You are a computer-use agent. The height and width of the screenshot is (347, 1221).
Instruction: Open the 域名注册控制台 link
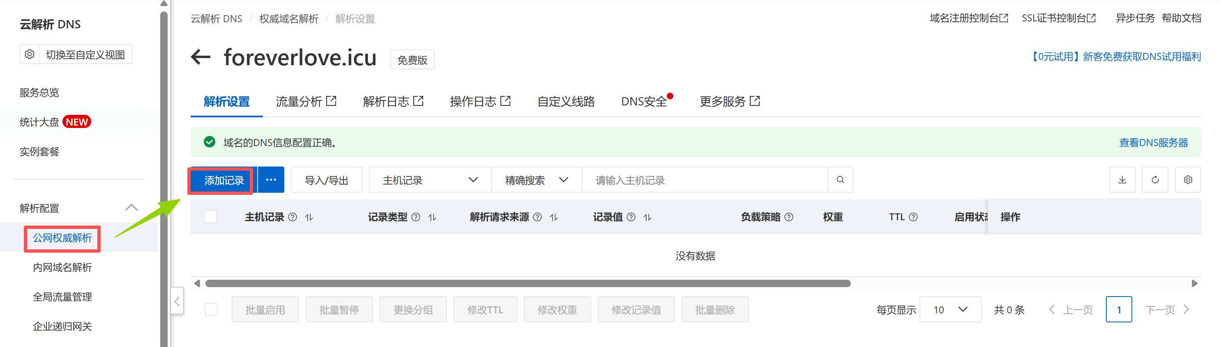coord(969,18)
